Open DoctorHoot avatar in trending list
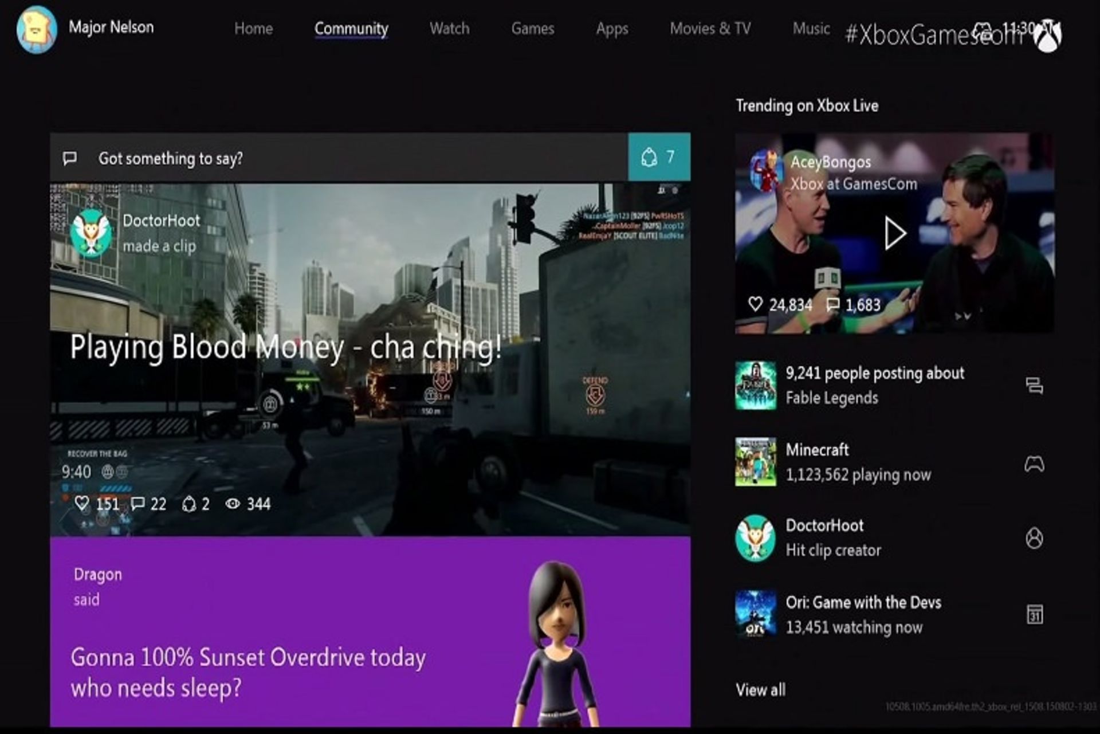The height and width of the screenshot is (734, 1100). (x=756, y=538)
